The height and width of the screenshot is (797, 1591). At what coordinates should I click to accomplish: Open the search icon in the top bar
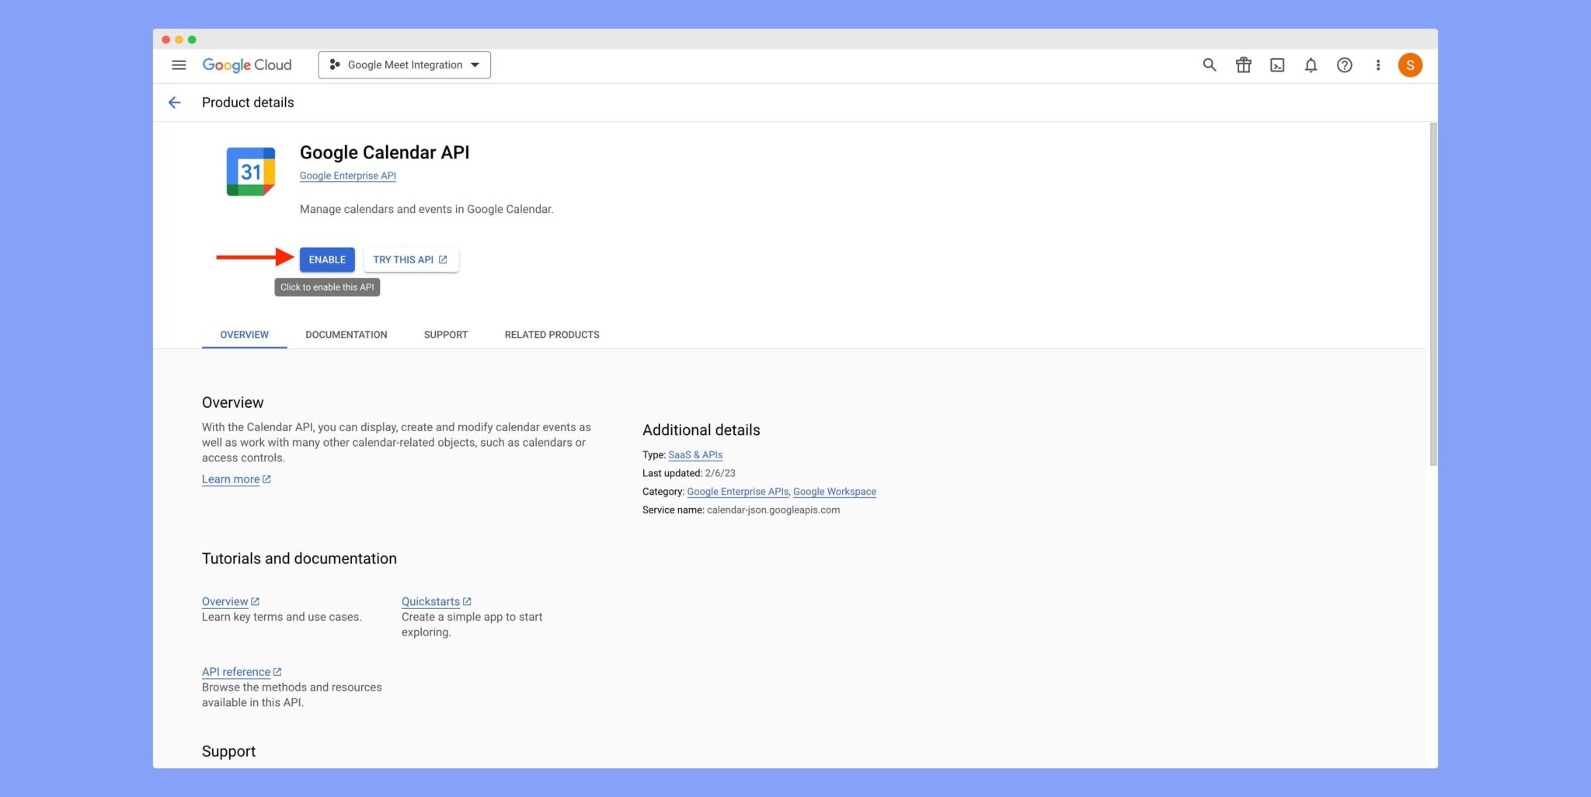pyautogui.click(x=1209, y=65)
